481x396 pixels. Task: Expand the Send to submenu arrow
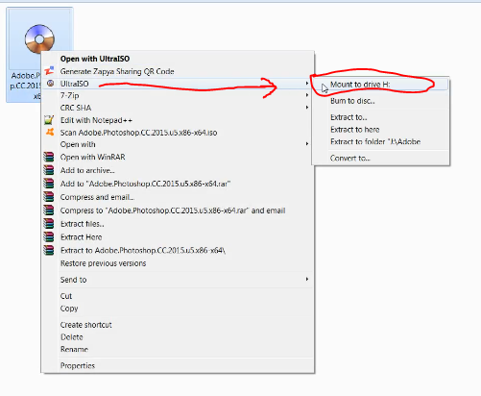[307, 279]
